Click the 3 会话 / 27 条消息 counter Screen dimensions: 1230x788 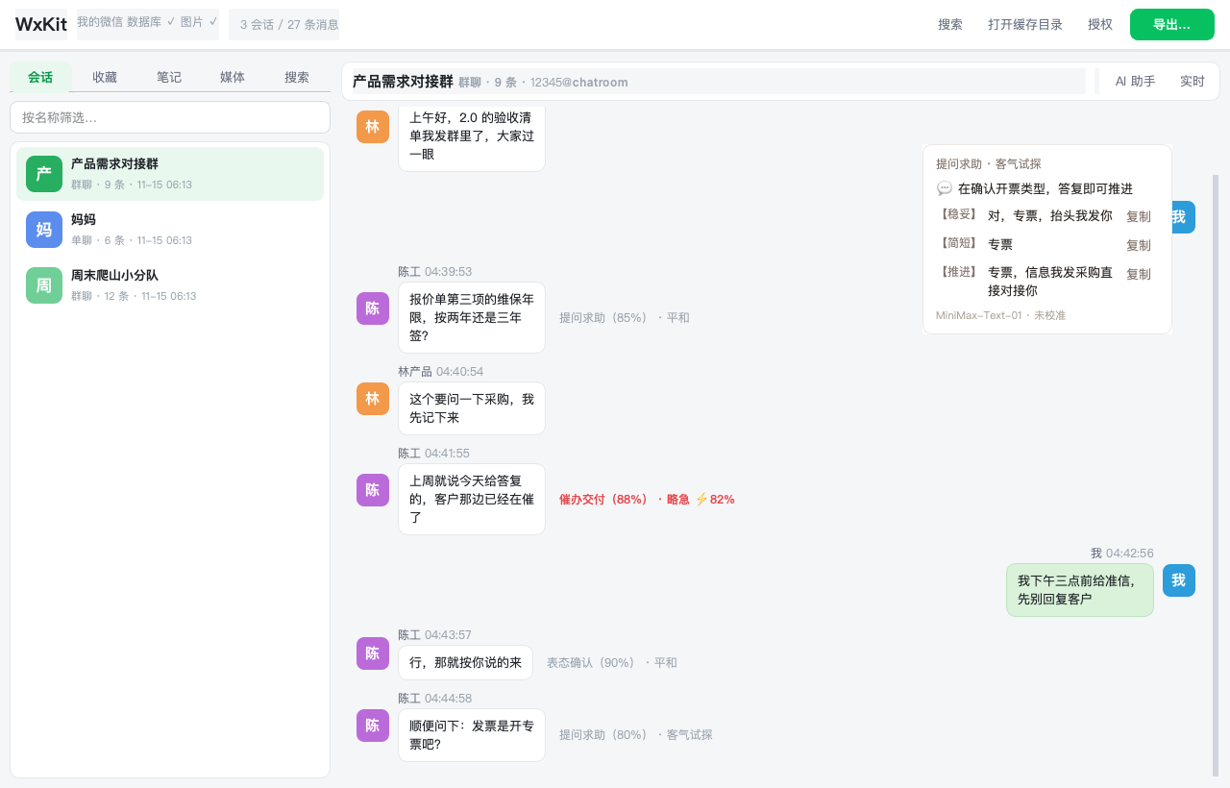tap(284, 25)
